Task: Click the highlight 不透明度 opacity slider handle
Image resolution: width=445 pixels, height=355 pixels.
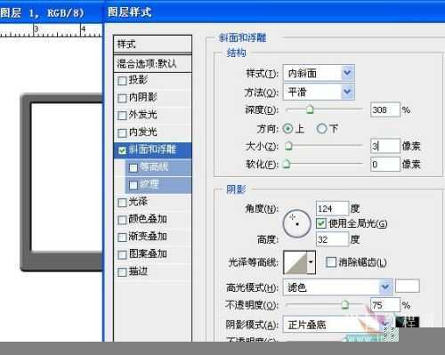Action: click(x=344, y=304)
